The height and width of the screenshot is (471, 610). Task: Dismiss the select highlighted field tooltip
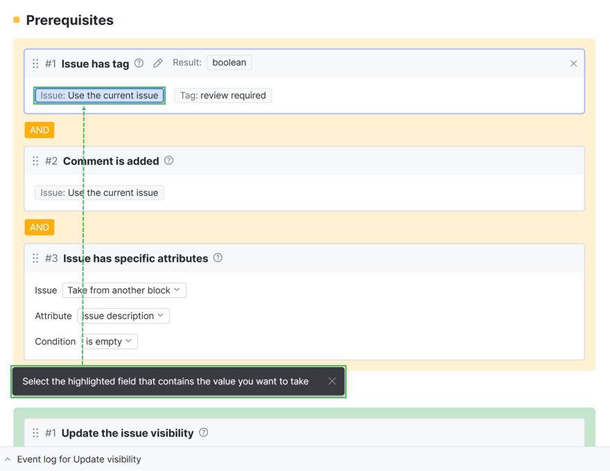click(x=332, y=381)
